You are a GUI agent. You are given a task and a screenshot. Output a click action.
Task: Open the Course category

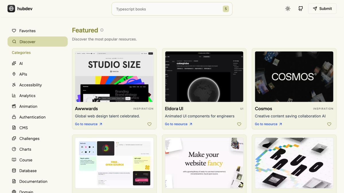tap(38, 160)
